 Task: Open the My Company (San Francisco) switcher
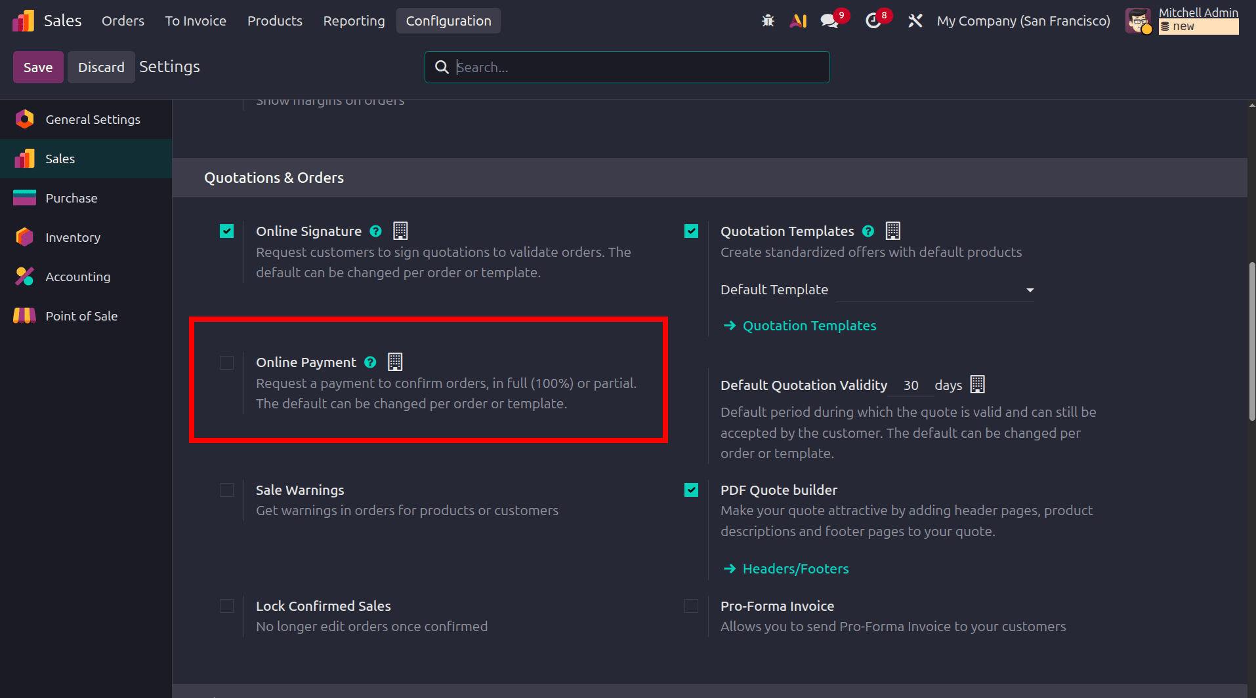coord(1023,20)
